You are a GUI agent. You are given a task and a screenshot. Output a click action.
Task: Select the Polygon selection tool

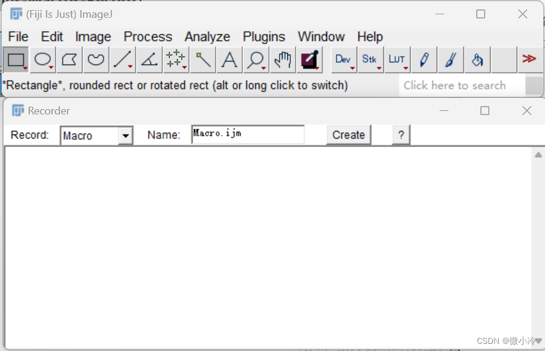(69, 59)
